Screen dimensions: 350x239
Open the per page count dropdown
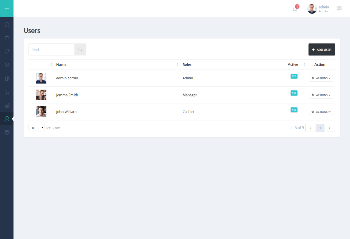click(x=37, y=128)
